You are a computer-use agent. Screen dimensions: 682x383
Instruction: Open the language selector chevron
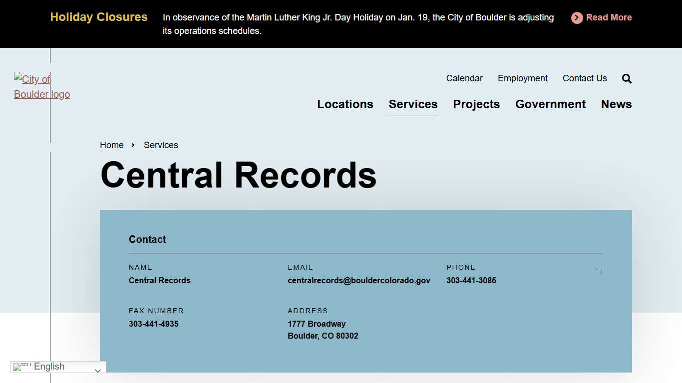coord(98,371)
